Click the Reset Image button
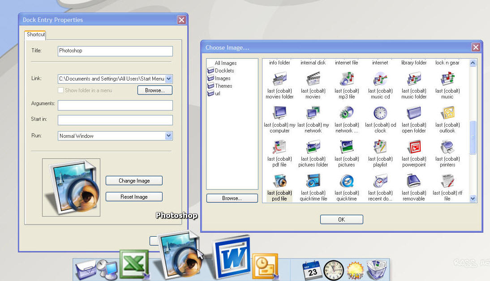The image size is (490, 281). tap(134, 197)
